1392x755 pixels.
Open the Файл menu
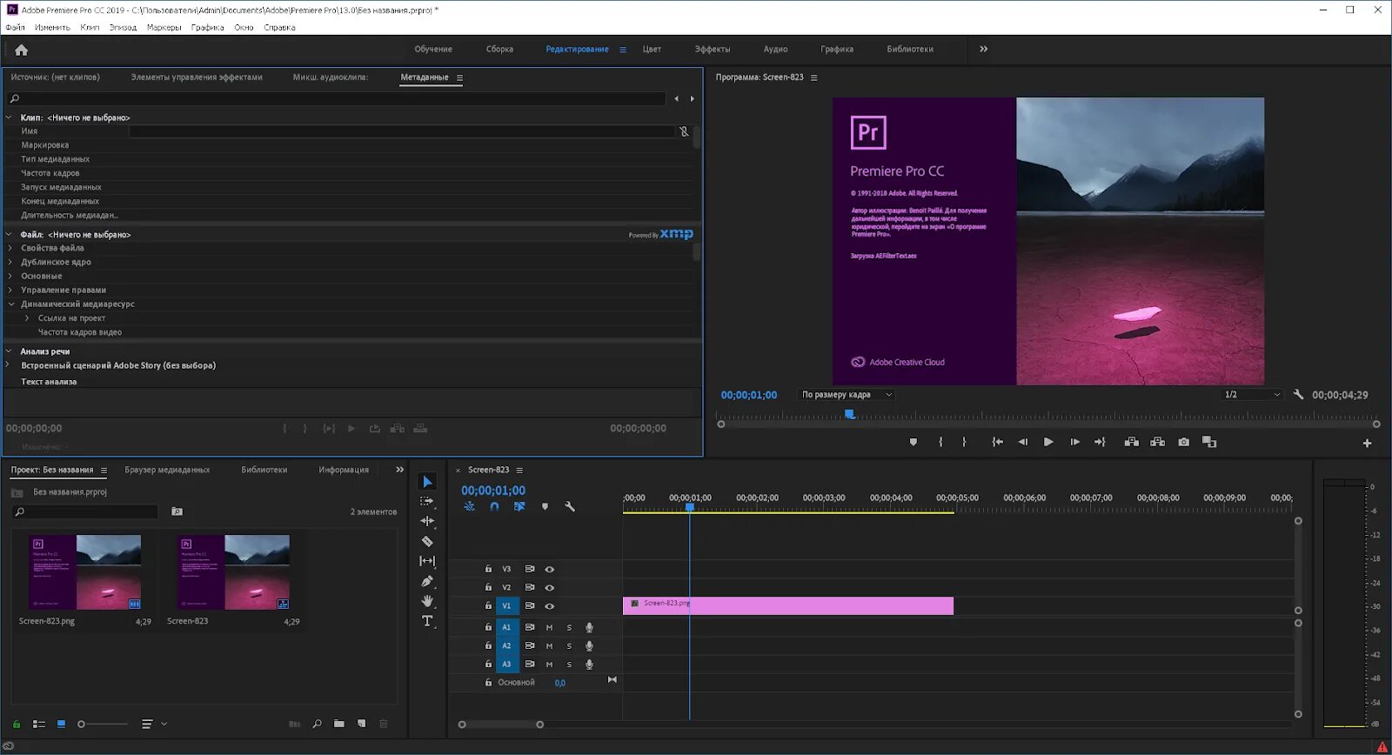pos(15,28)
